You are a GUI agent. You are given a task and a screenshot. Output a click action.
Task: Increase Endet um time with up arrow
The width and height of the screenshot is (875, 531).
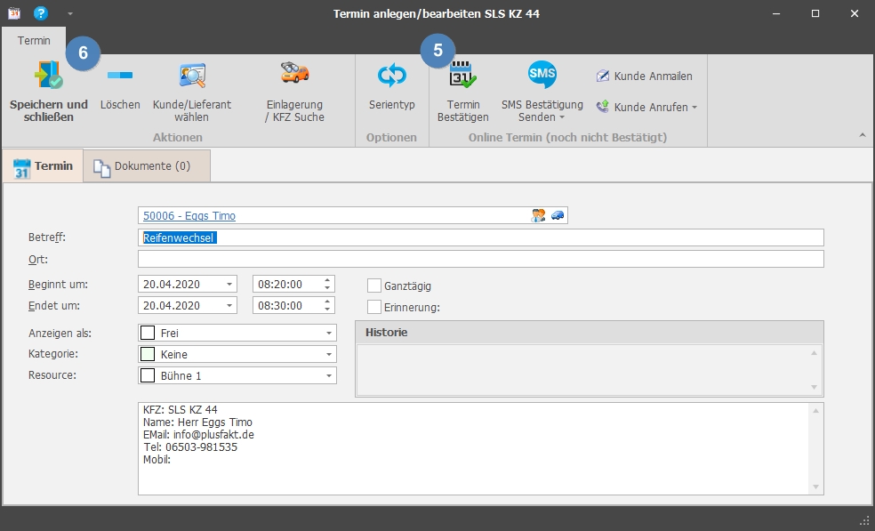(x=327, y=302)
